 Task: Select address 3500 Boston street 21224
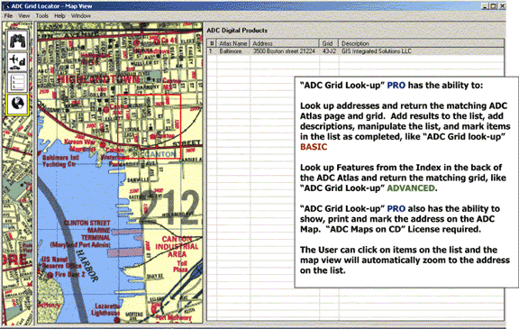click(284, 51)
